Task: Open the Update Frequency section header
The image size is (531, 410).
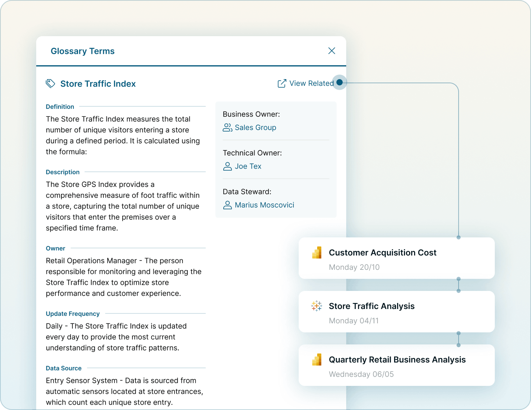Action: [72, 314]
